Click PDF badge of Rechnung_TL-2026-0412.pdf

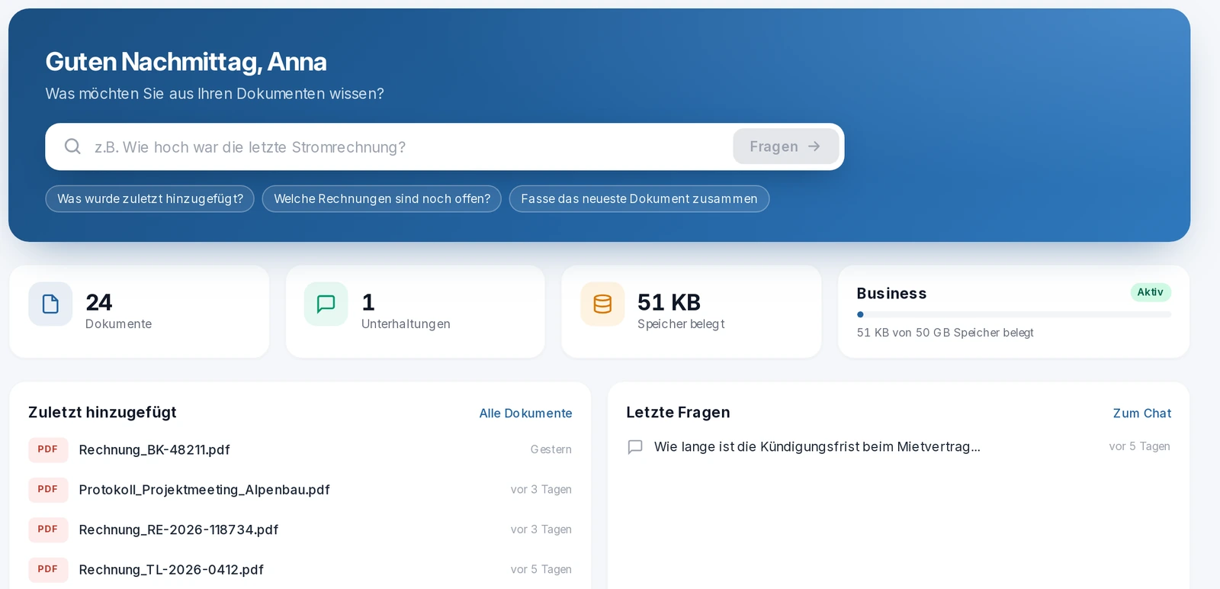[x=48, y=569]
